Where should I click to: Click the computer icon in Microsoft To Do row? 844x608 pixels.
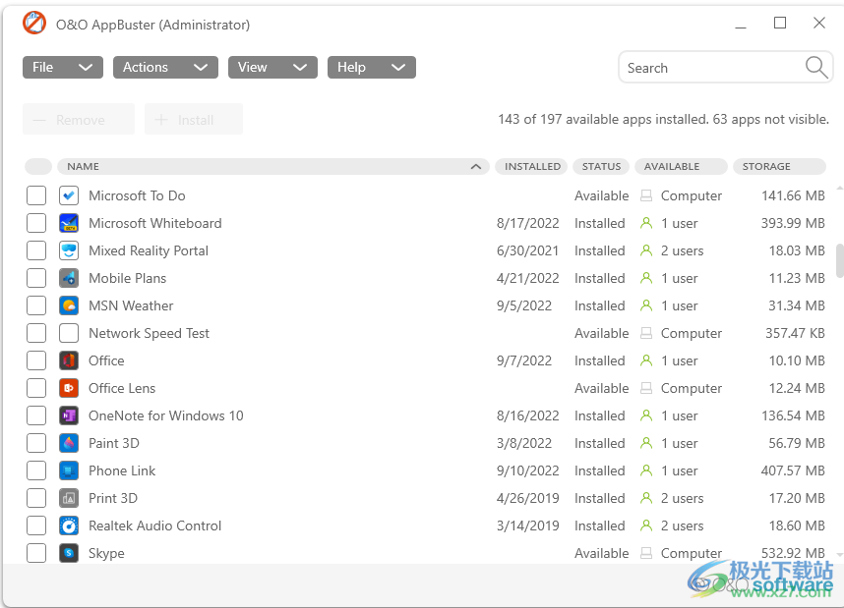coord(646,195)
